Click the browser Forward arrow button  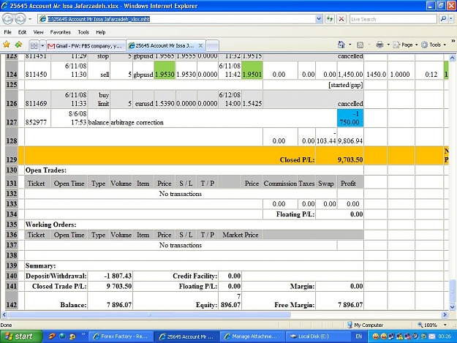(x=20, y=19)
